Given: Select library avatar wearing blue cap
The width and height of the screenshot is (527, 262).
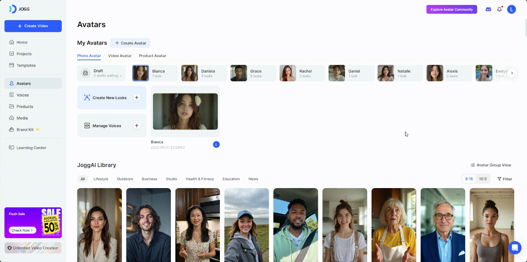Looking at the screenshot, I should (247, 225).
